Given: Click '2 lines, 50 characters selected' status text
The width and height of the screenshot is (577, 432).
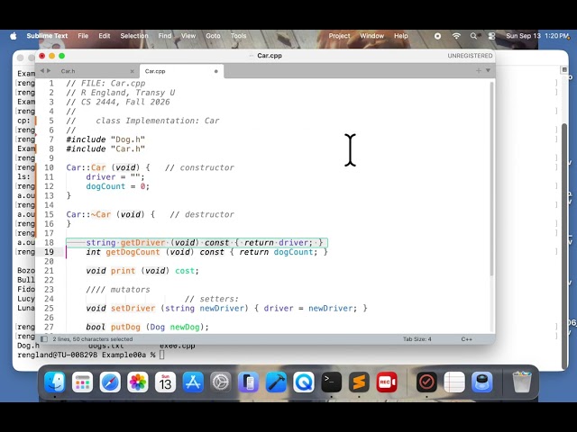Looking at the screenshot, I should tap(93, 339).
